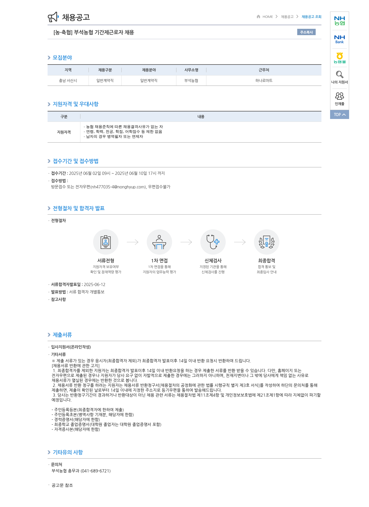Viewport: 369px width, 507px height.
Task: Click the 참고사항 label
Action: (59, 299)
